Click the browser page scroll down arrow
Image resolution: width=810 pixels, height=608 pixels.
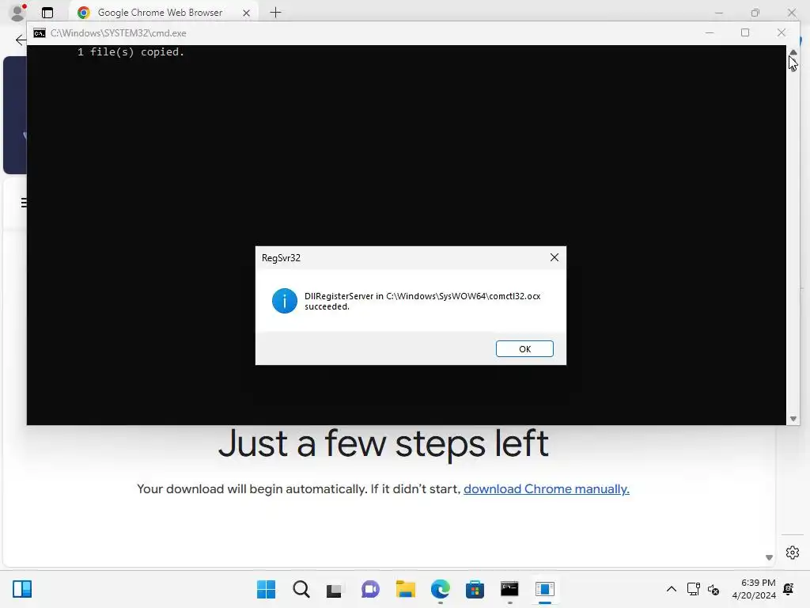click(x=769, y=557)
